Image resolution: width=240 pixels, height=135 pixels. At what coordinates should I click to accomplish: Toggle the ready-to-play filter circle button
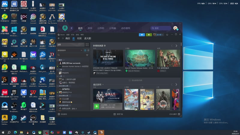pos(88,50)
